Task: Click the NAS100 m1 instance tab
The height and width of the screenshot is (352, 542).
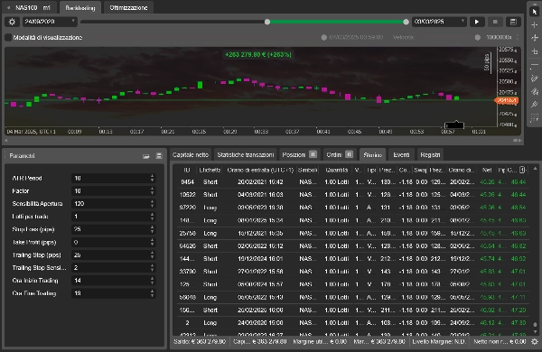Action: point(33,7)
